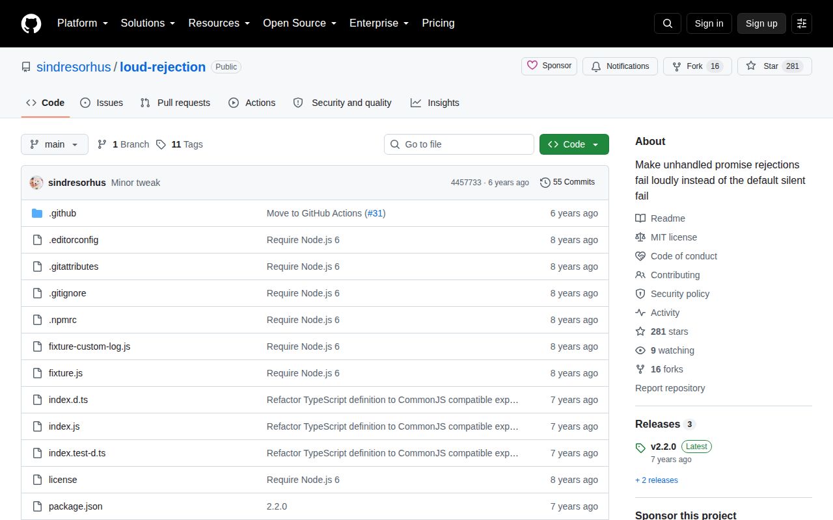Switch to the Issues tab
Screen dimensions: 833x520
[102, 103]
